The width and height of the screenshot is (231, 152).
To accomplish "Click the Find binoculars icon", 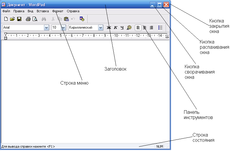I will [44, 19].
